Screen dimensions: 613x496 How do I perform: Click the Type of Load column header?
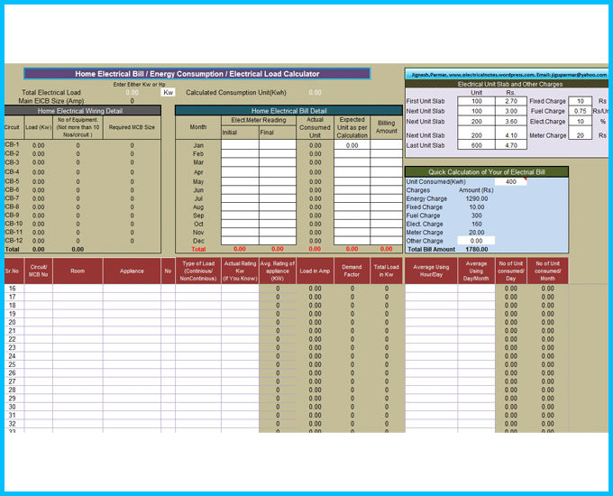tap(197, 270)
